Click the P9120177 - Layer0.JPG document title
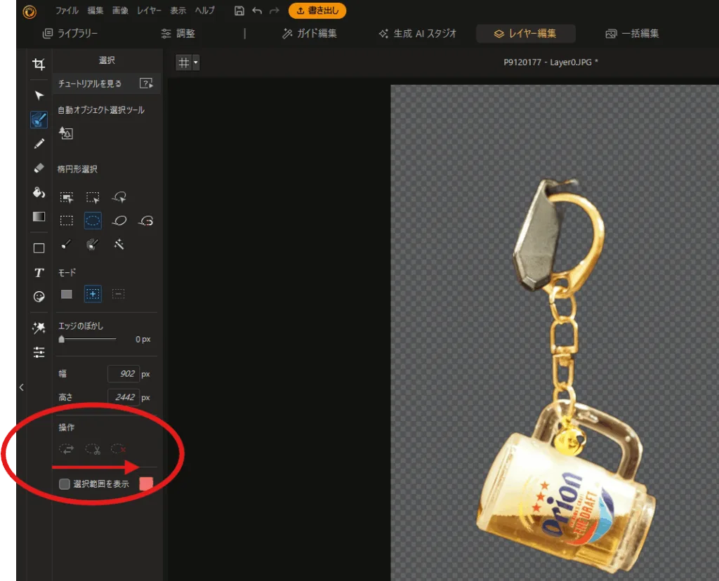The width and height of the screenshot is (719, 581). tap(550, 62)
